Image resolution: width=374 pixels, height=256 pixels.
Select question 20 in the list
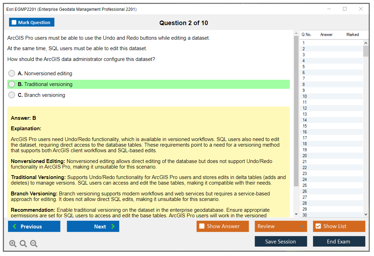[x=332, y=156]
